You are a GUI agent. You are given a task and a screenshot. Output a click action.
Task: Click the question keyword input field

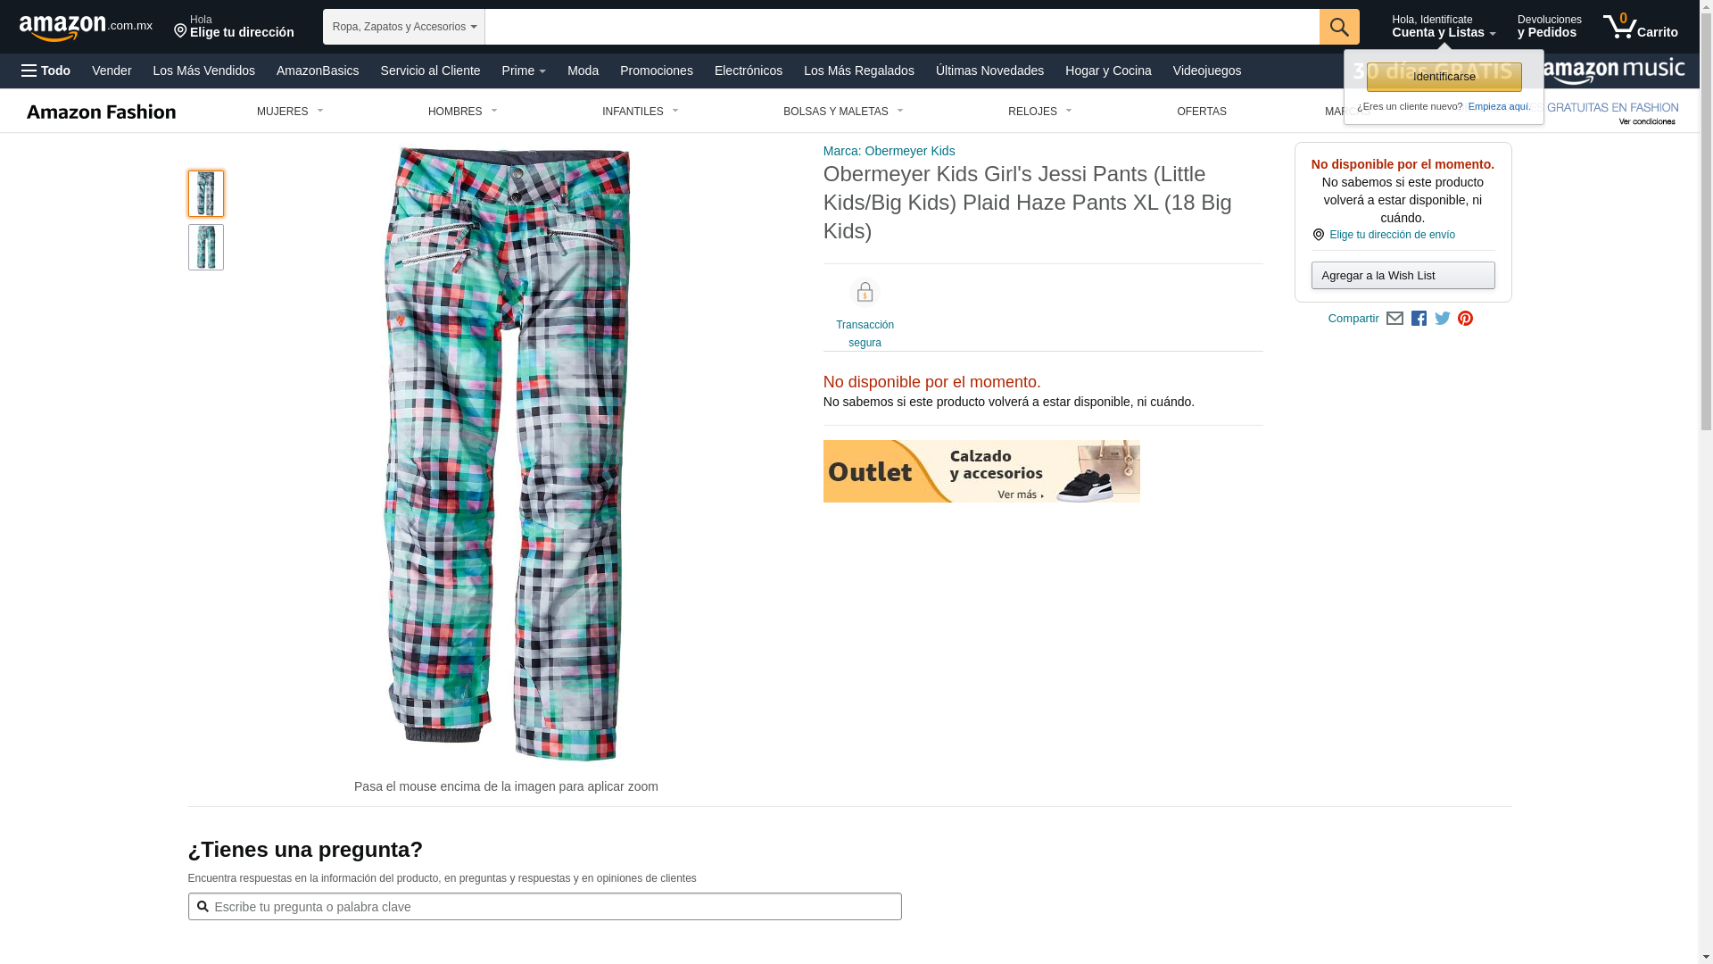pyautogui.click(x=544, y=907)
